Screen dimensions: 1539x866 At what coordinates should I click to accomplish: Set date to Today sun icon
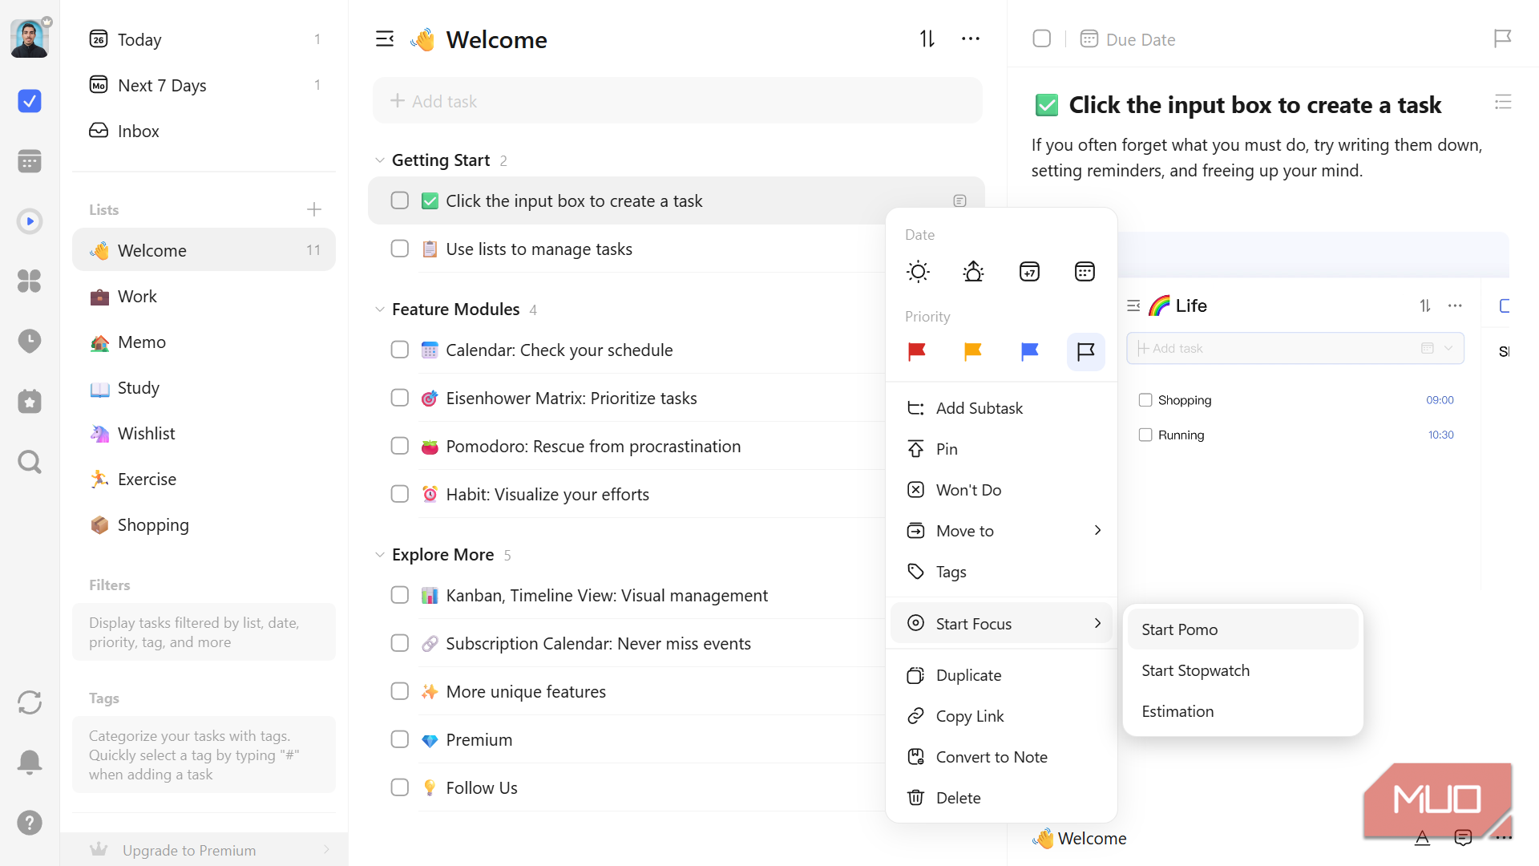(918, 272)
